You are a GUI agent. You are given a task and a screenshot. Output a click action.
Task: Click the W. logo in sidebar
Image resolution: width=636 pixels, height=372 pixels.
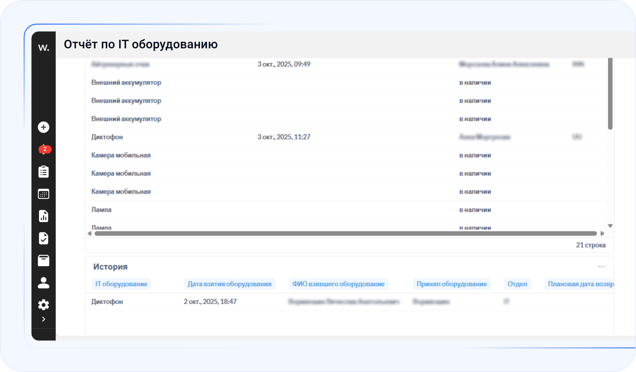click(x=43, y=48)
